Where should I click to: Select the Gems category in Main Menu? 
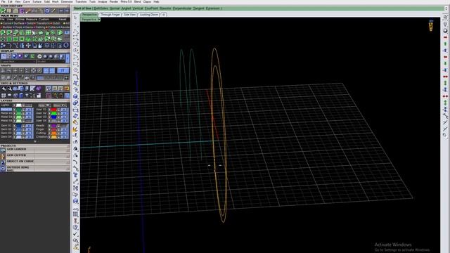[x=29, y=27]
